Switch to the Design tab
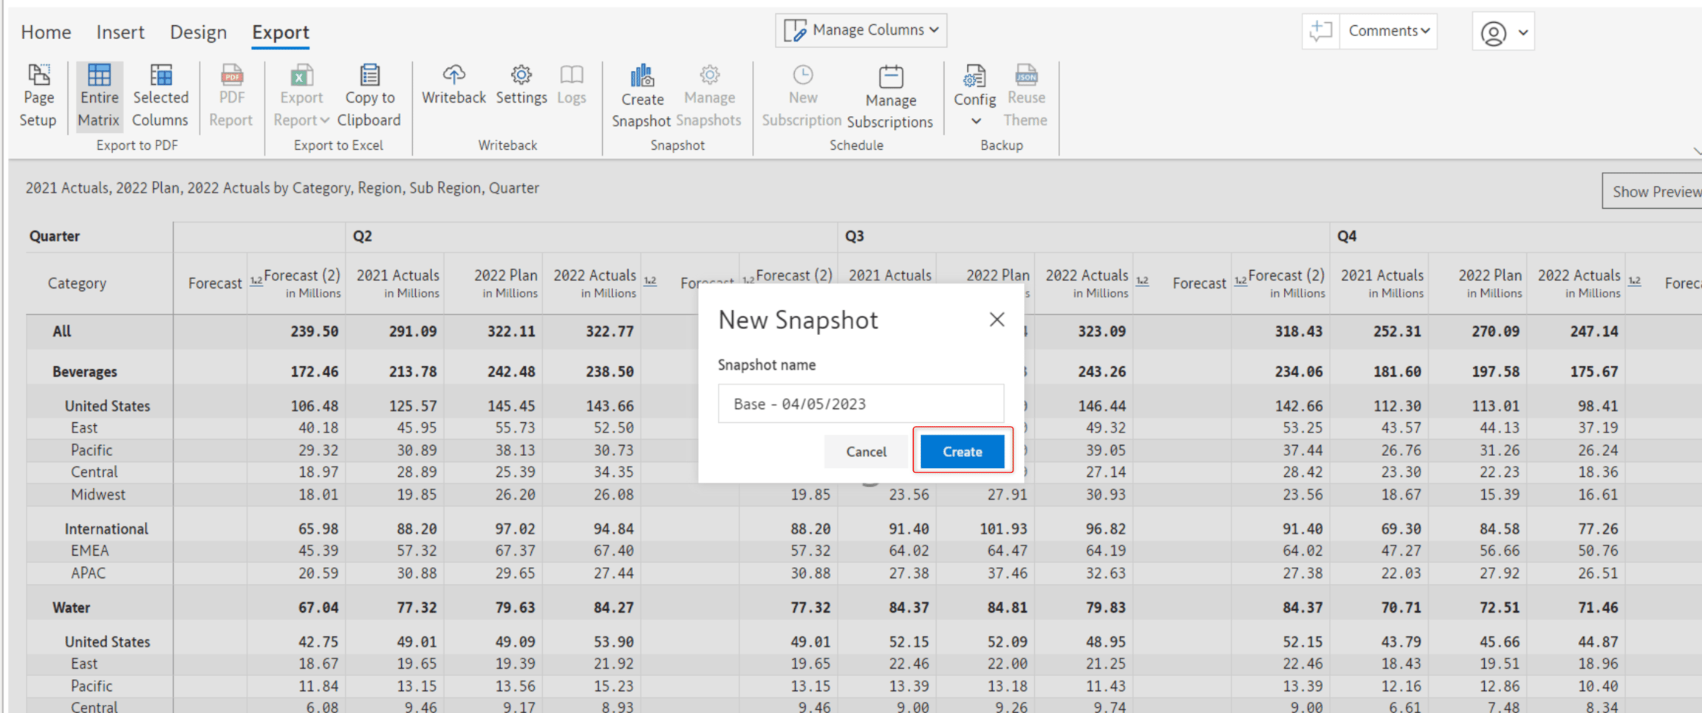 [x=198, y=32]
